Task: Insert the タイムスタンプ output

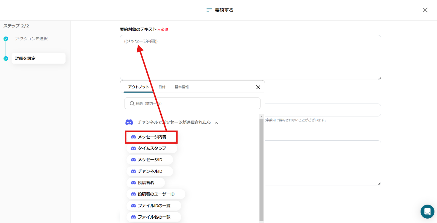Action: pos(152,148)
